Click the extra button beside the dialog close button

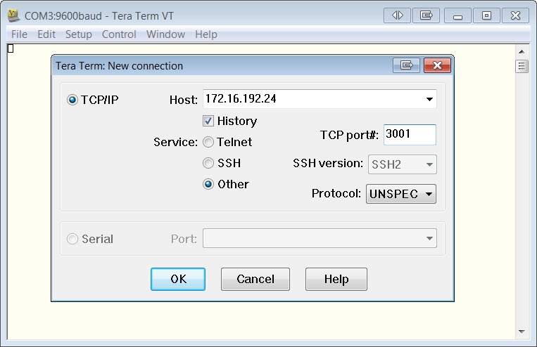(406, 65)
